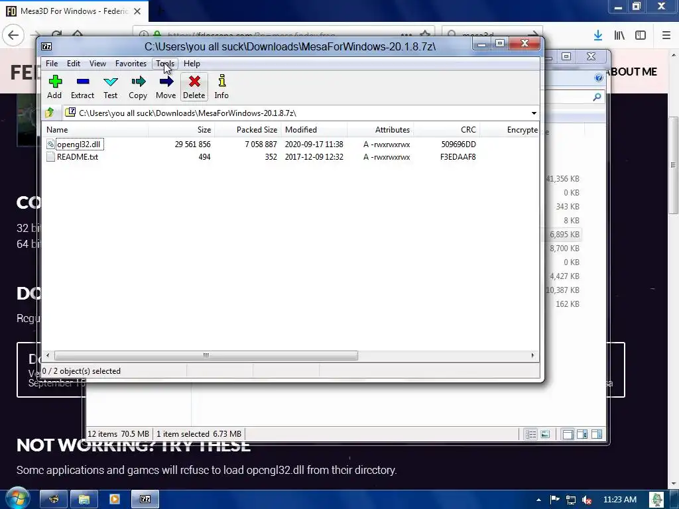Sort by Name column header

point(95,130)
